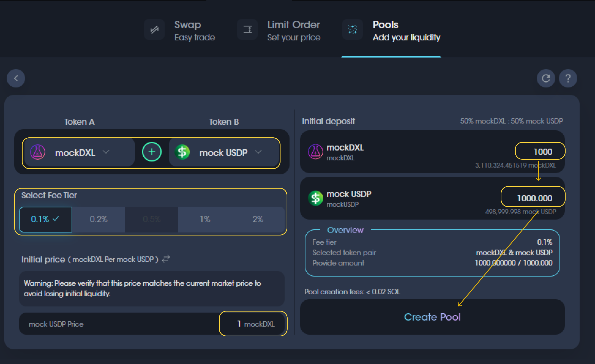Click the Pools sparkle icon
The image size is (595, 364).
tap(352, 30)
